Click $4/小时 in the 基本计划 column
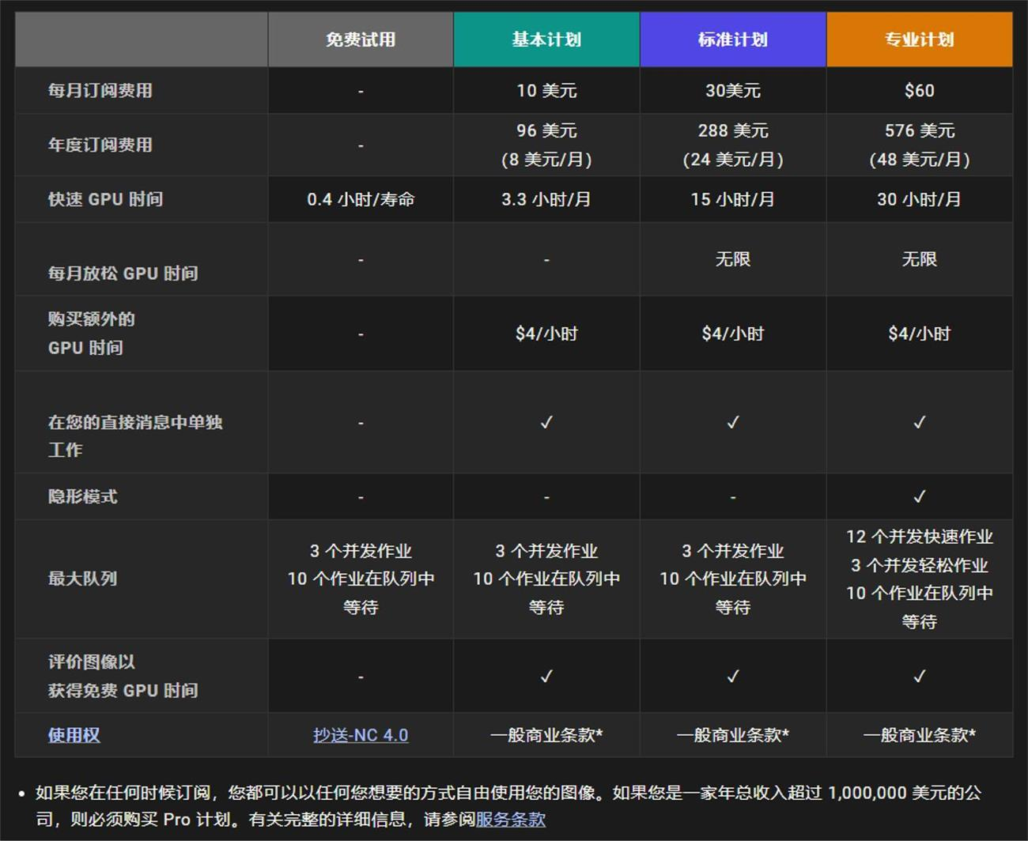Viewport: 1028px width, 841px height. [x=546, y=334]
